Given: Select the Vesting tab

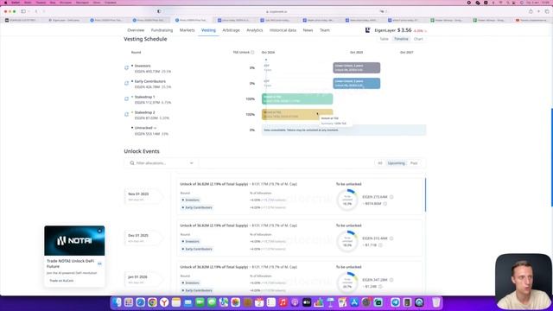Looking at the screenshot, I should click(x=208, y=30).
